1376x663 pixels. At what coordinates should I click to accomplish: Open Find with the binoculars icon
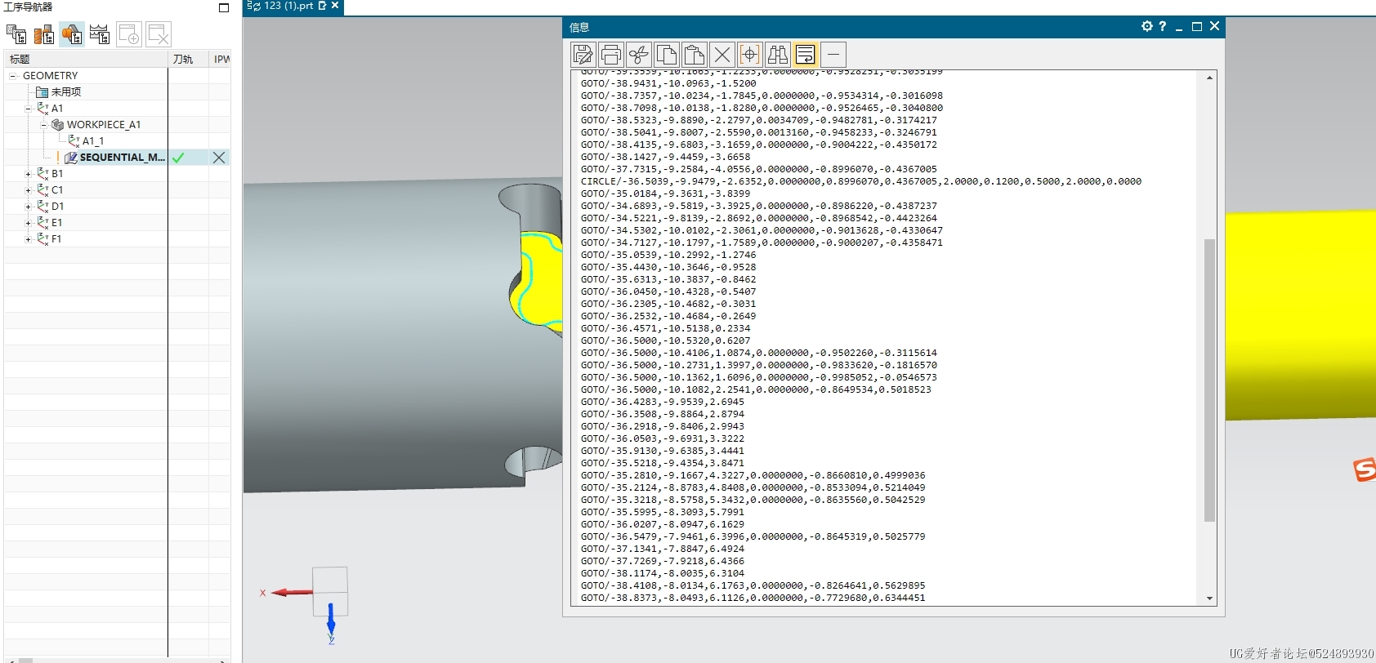point(778,55)
